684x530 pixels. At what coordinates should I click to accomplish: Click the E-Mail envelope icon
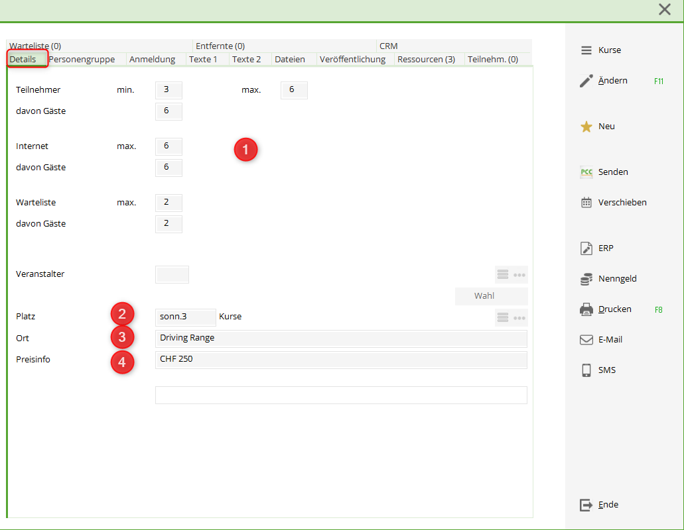[x=586, y=340]
